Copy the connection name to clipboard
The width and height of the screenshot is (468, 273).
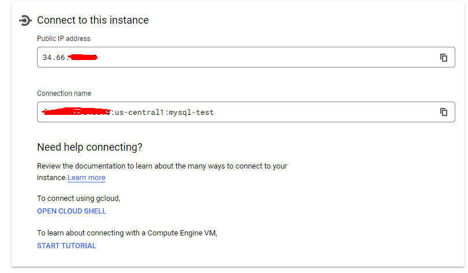point(444,112)
